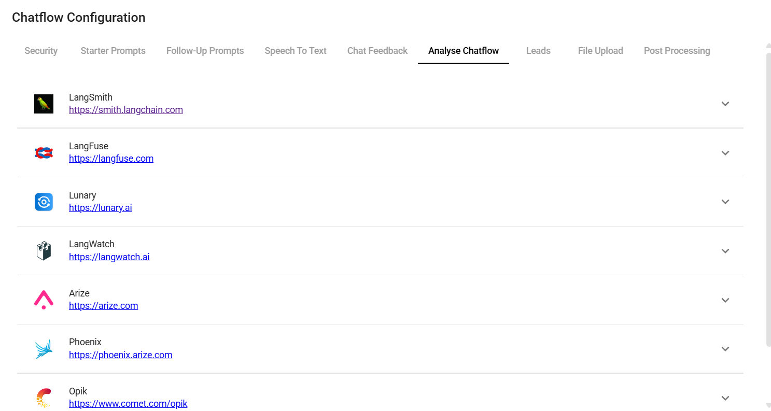Click the LangFuse logo icon
771x411 pixels.
point(44,152)
